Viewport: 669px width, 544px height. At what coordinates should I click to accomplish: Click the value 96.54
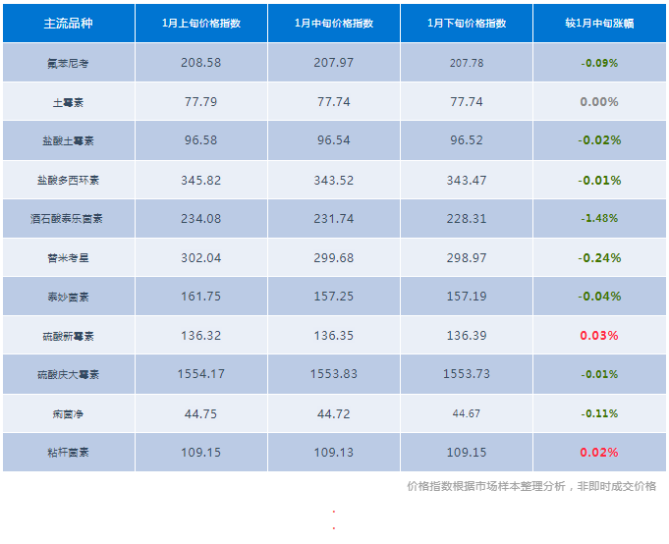[x=334, y=140]
